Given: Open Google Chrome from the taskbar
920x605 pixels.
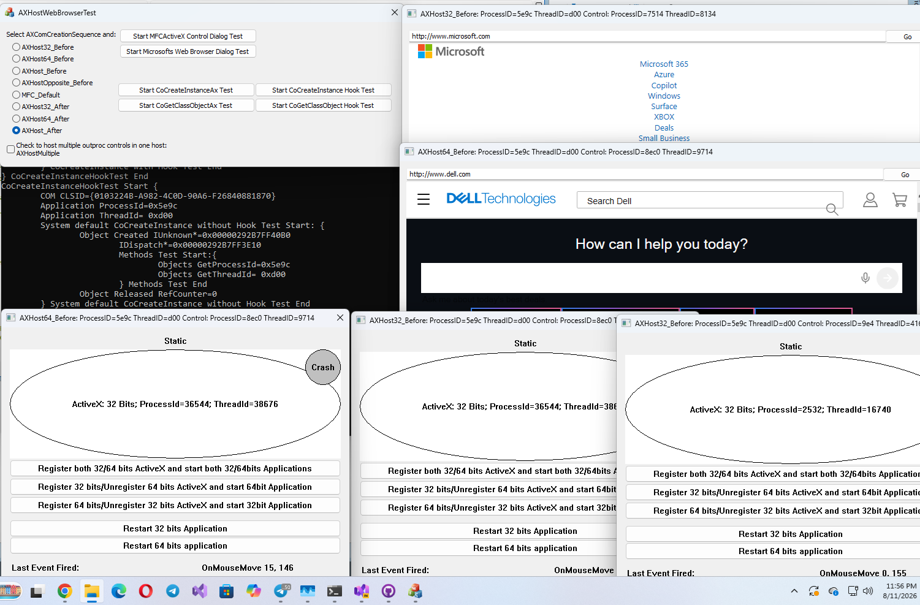Looking at the screenshot, I should [64, 591].
